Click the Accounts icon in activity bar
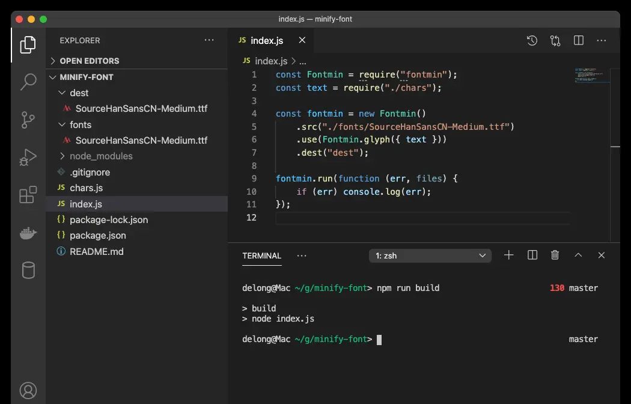This screenshot has height=404, width=631. click(x=28, y=390)
